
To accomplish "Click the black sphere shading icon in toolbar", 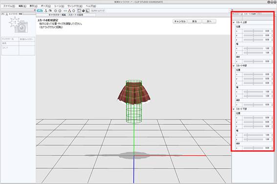I will point(84,11).
